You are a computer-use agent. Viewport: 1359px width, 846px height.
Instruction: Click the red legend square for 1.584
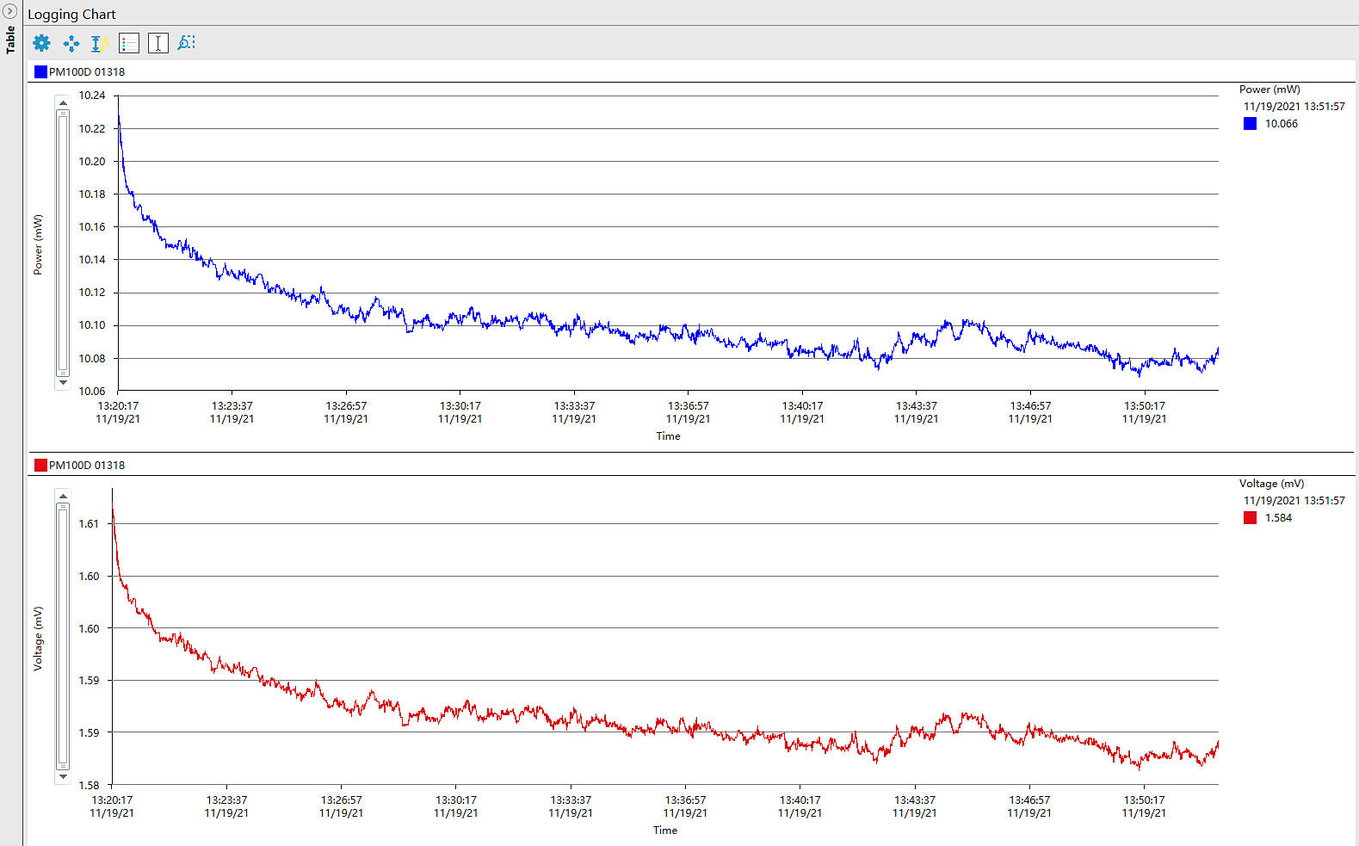[1250, 518]
